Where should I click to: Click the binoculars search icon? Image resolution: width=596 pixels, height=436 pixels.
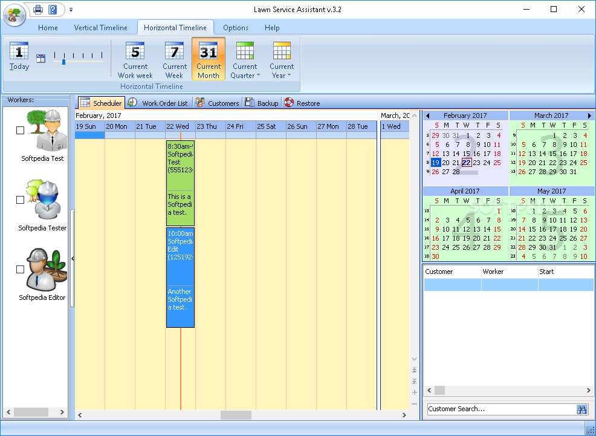tap(581, 409)
